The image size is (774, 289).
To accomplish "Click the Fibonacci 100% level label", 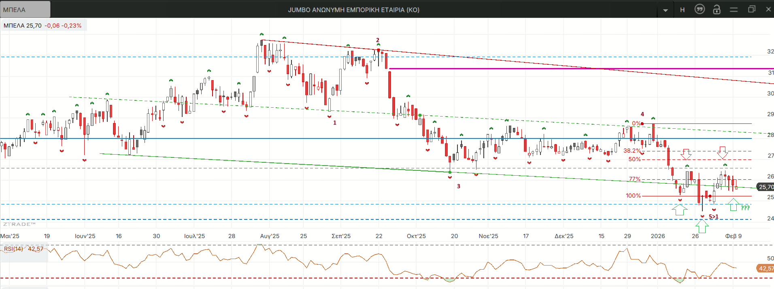I will pos(633,195).
